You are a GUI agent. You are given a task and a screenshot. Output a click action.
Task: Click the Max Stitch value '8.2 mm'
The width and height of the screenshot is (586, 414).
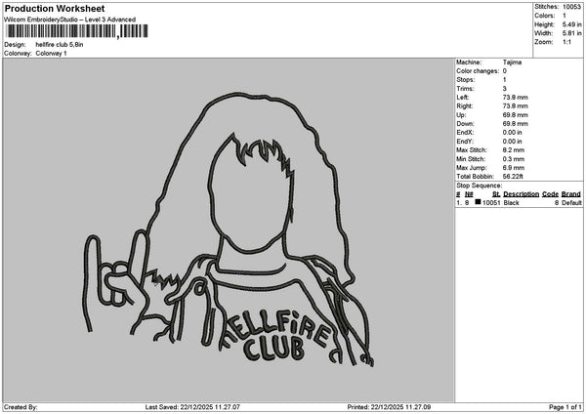[x=514, y=150]
